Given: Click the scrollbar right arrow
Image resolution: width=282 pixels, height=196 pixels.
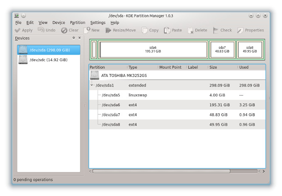Looking at the screenshot, I should [x=264, y=171].
